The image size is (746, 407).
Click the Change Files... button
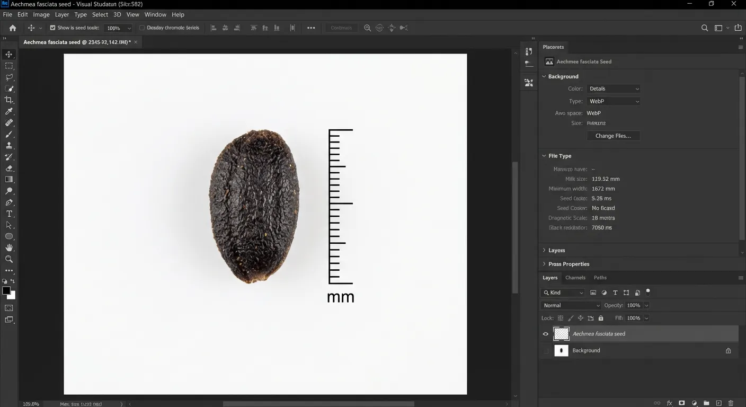click(x=613, y=136)
